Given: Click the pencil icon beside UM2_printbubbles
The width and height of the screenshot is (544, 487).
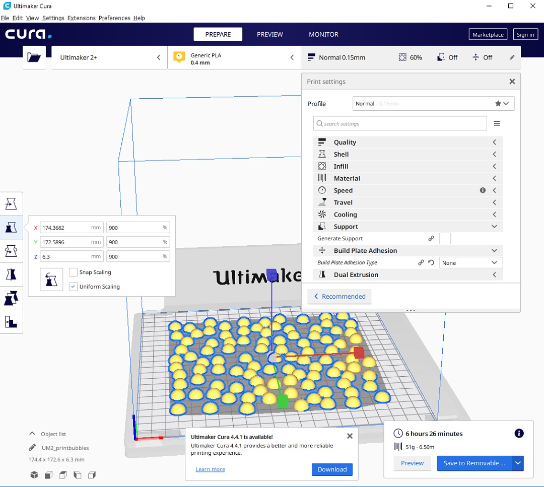Looking at the screenshot, I should pos(32,447).
